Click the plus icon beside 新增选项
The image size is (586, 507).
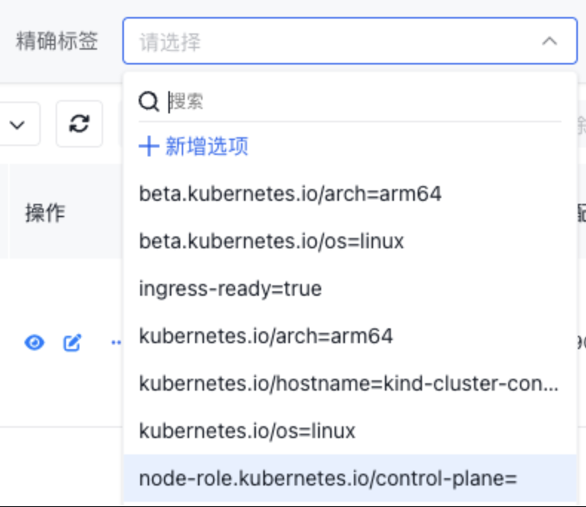coord(149,146)
